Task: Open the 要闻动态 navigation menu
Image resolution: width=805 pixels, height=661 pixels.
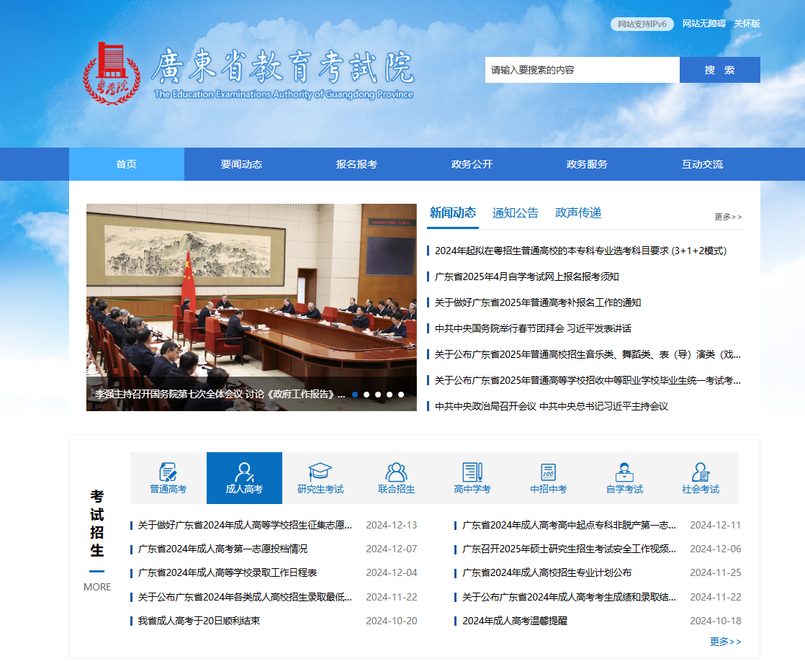Action: 241,164
